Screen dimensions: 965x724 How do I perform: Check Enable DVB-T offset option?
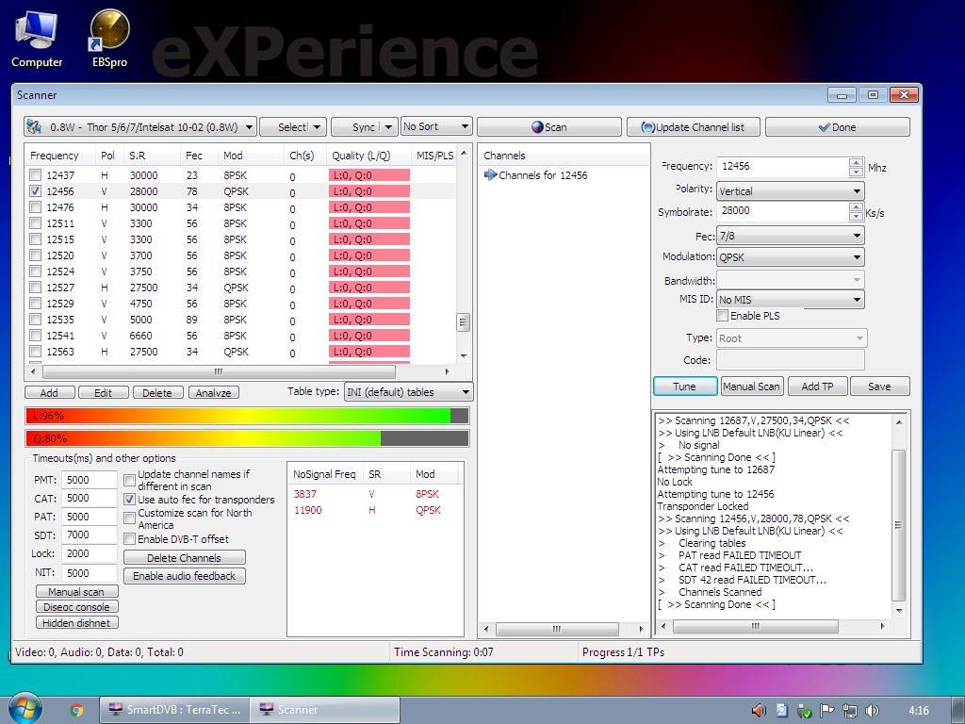(x=130, y=538)
